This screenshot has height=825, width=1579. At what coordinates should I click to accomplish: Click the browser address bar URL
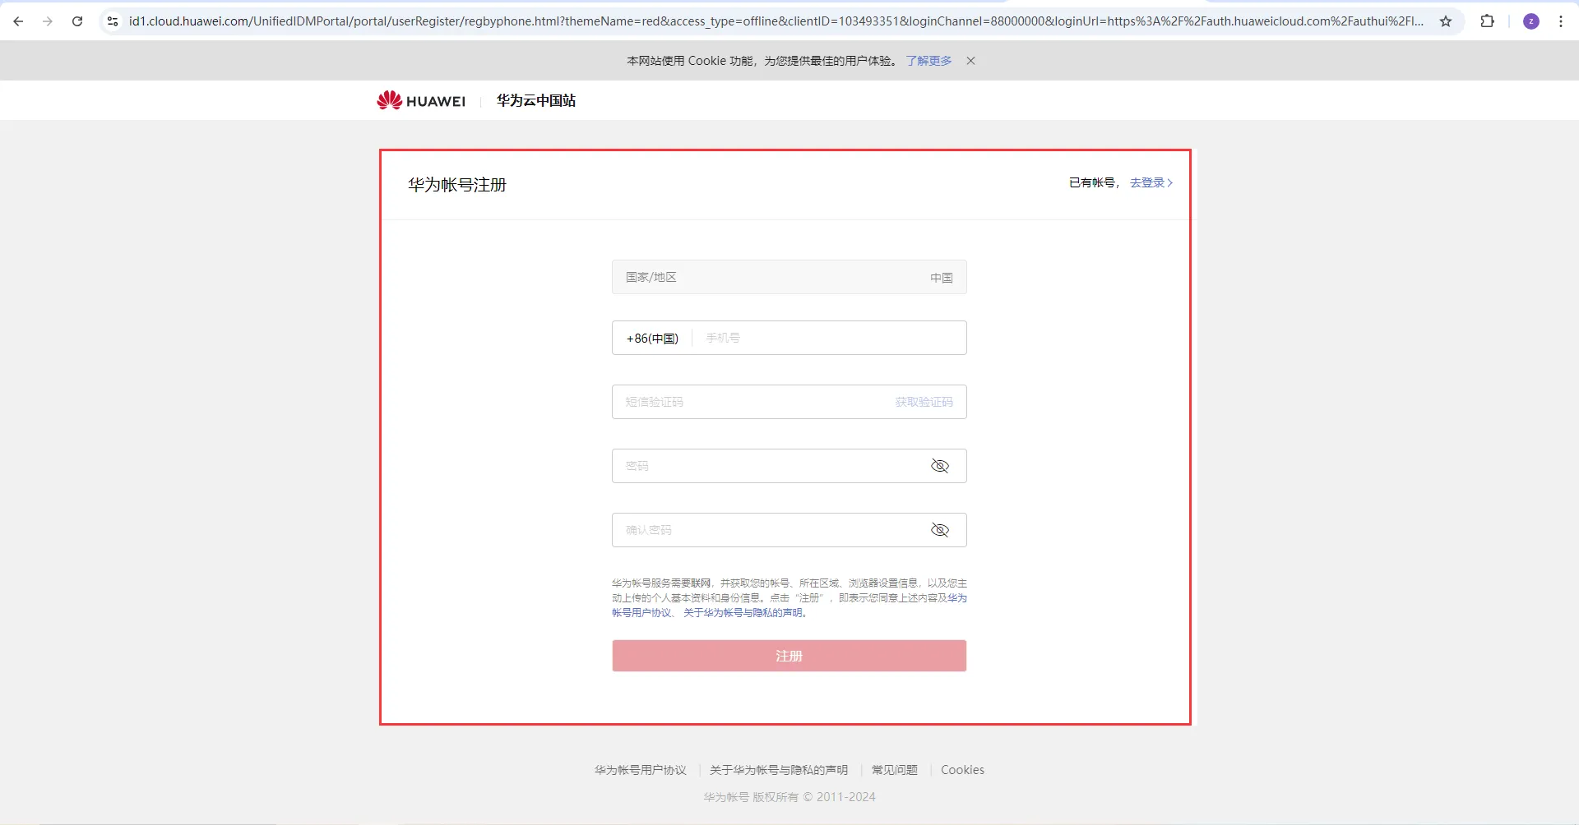[x=776, y=21]
